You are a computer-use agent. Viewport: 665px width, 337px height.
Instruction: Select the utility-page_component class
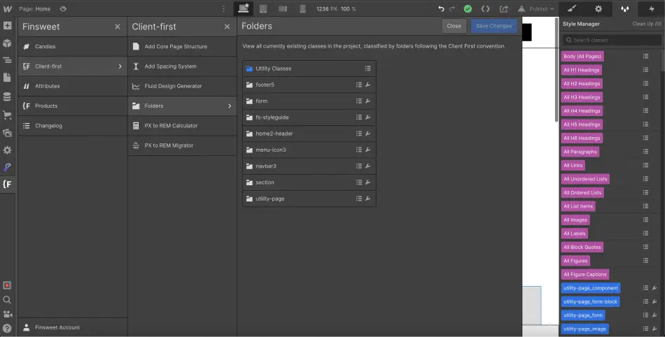[591, 288]
